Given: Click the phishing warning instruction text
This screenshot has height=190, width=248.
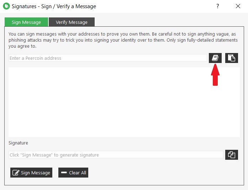Looking at the screenshot, I should point(122,40).
